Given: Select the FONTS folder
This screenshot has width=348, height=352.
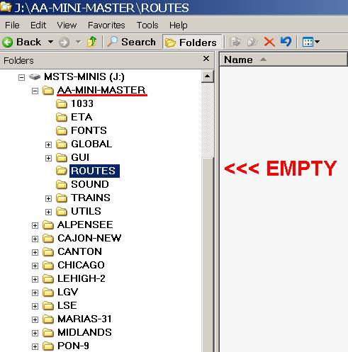Looking at the screenshot, I should (89, 130).
